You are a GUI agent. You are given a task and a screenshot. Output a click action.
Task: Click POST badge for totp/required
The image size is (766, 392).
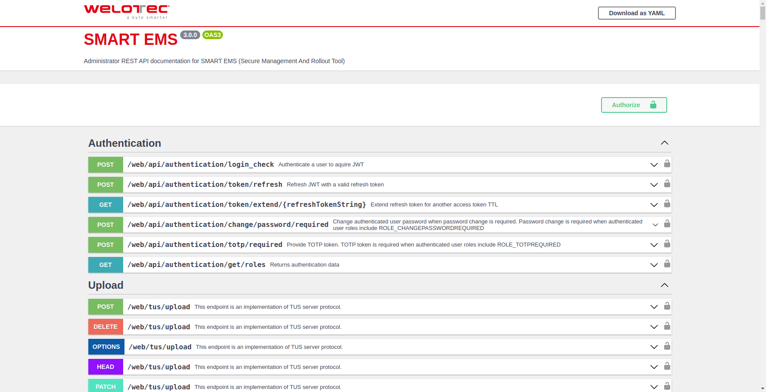point(105,245)
